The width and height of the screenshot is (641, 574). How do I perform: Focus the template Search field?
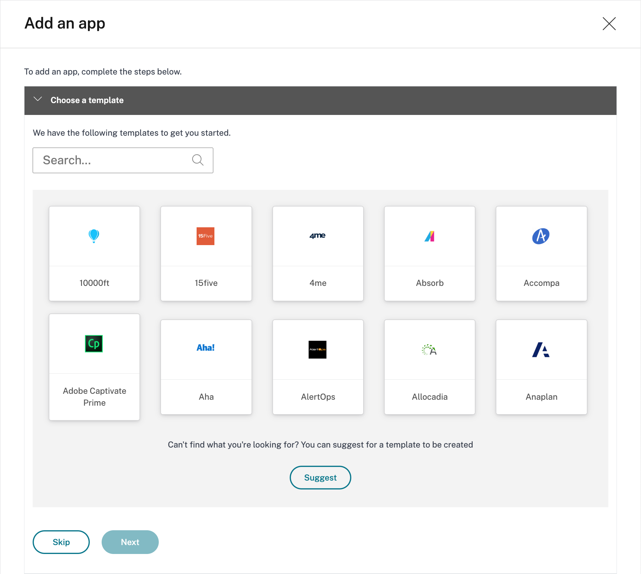pos(123,160)
